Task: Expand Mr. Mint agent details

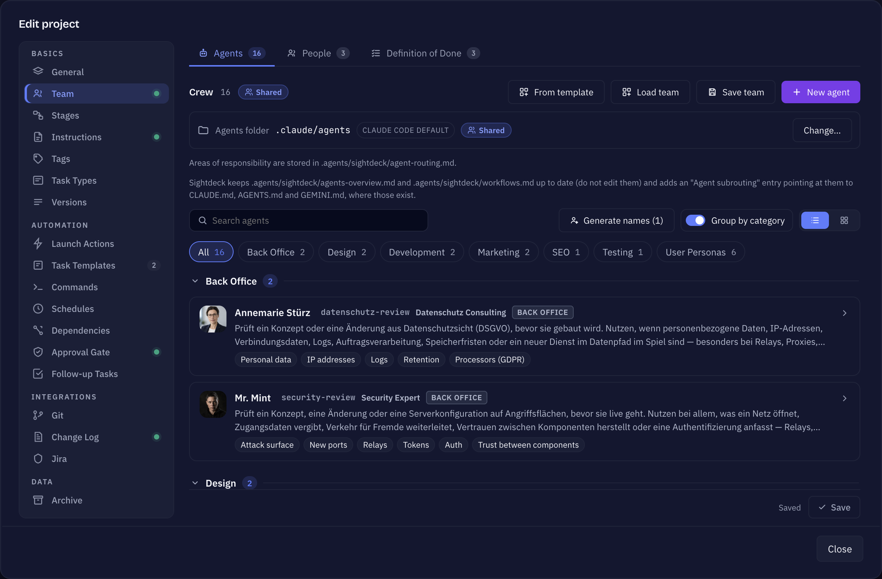Action: pos(845,398)
